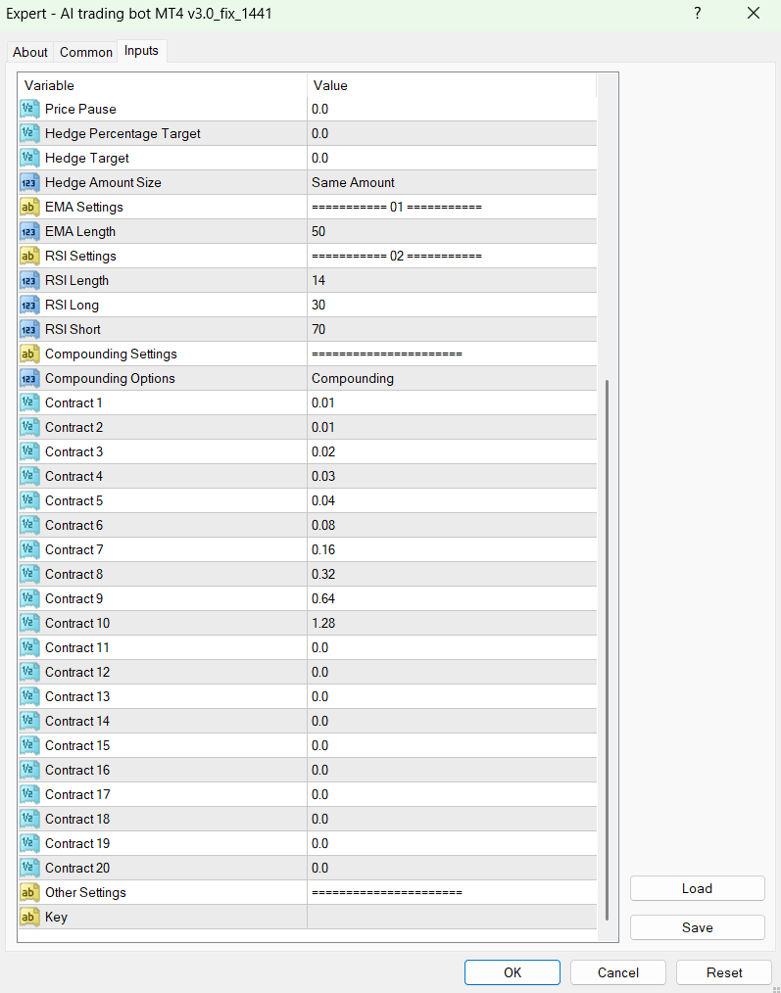Viewport: 781px width, 993px height.
Task: Click the string icon beside EMA Settings
Action: click(29, 207)
